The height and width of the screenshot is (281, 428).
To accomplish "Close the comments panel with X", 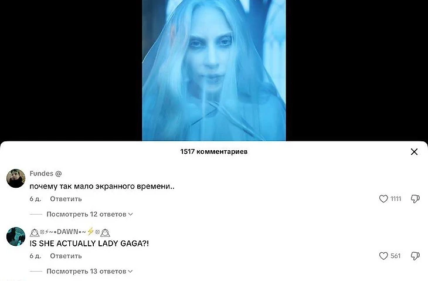I will click(x=414, y=152).
